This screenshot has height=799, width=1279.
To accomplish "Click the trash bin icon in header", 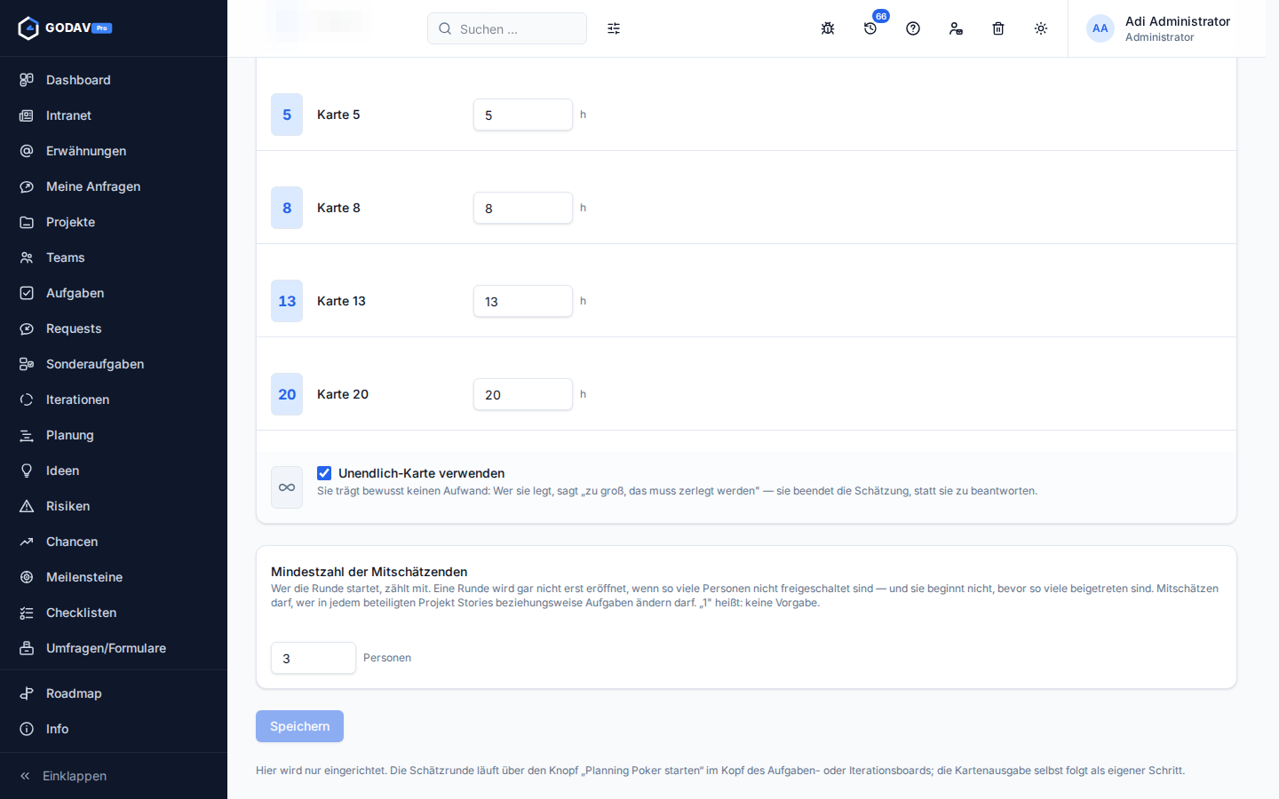I will pos(998,28).
